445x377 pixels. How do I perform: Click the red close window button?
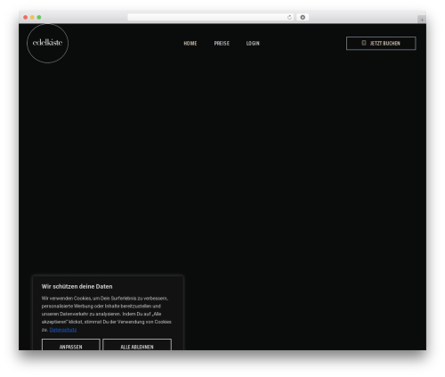pyautogui.click(x=26, y=17)
